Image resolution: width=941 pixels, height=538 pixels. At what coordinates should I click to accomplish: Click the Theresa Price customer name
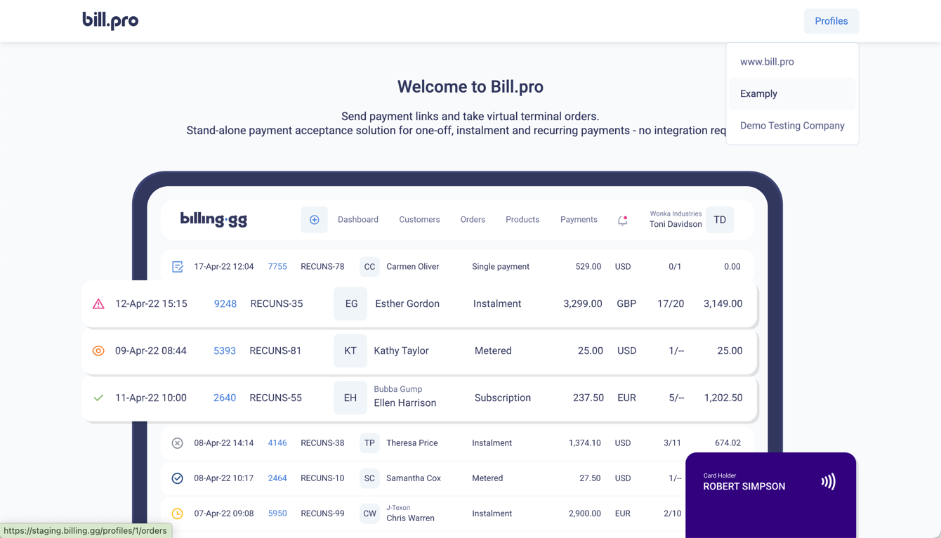pyautogui.click(x=412, y=443)
